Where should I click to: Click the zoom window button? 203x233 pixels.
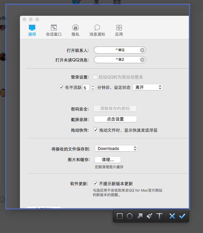(x=37, y=19)
